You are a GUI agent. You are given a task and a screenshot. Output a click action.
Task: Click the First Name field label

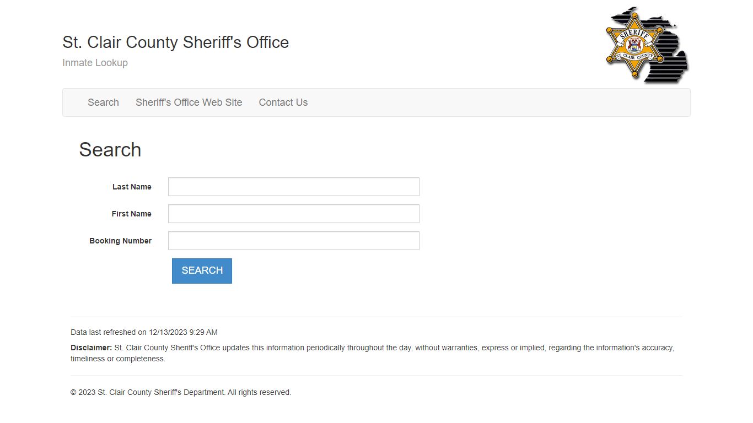coord(131,214)
